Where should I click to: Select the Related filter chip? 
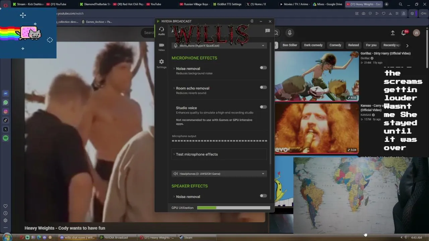click(353, 45)
